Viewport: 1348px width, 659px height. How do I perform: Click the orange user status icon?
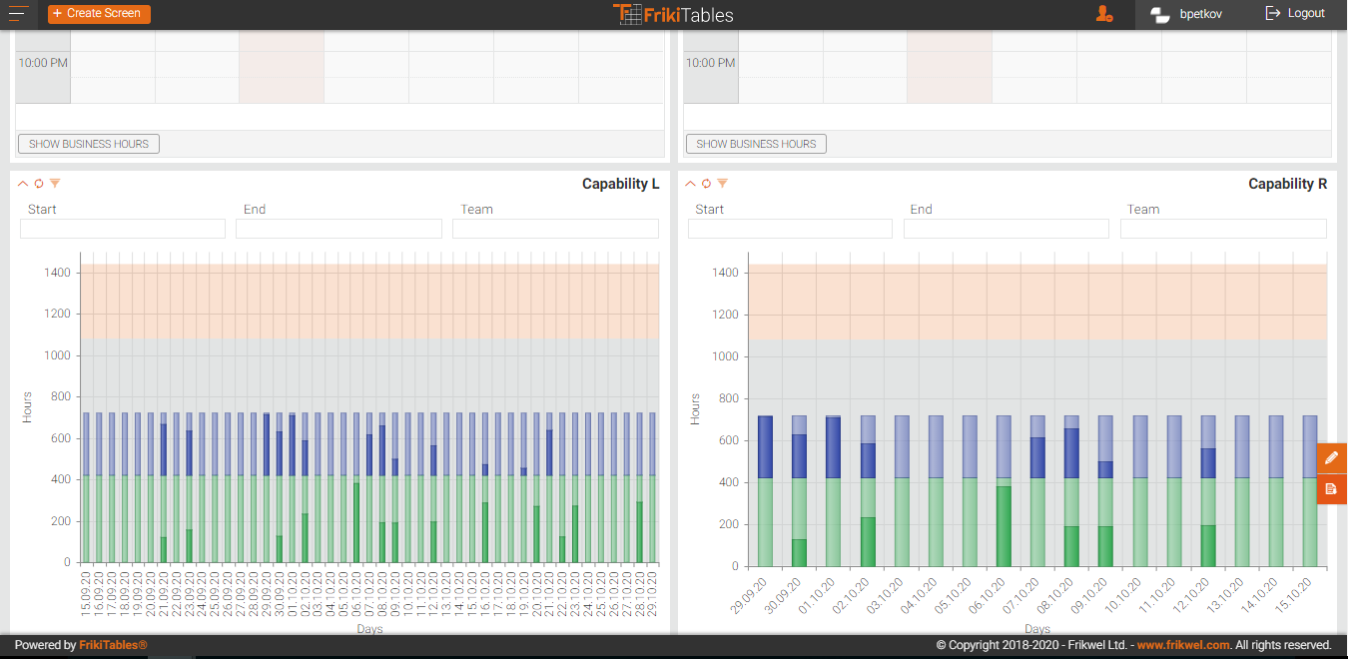click(1103, 14)
